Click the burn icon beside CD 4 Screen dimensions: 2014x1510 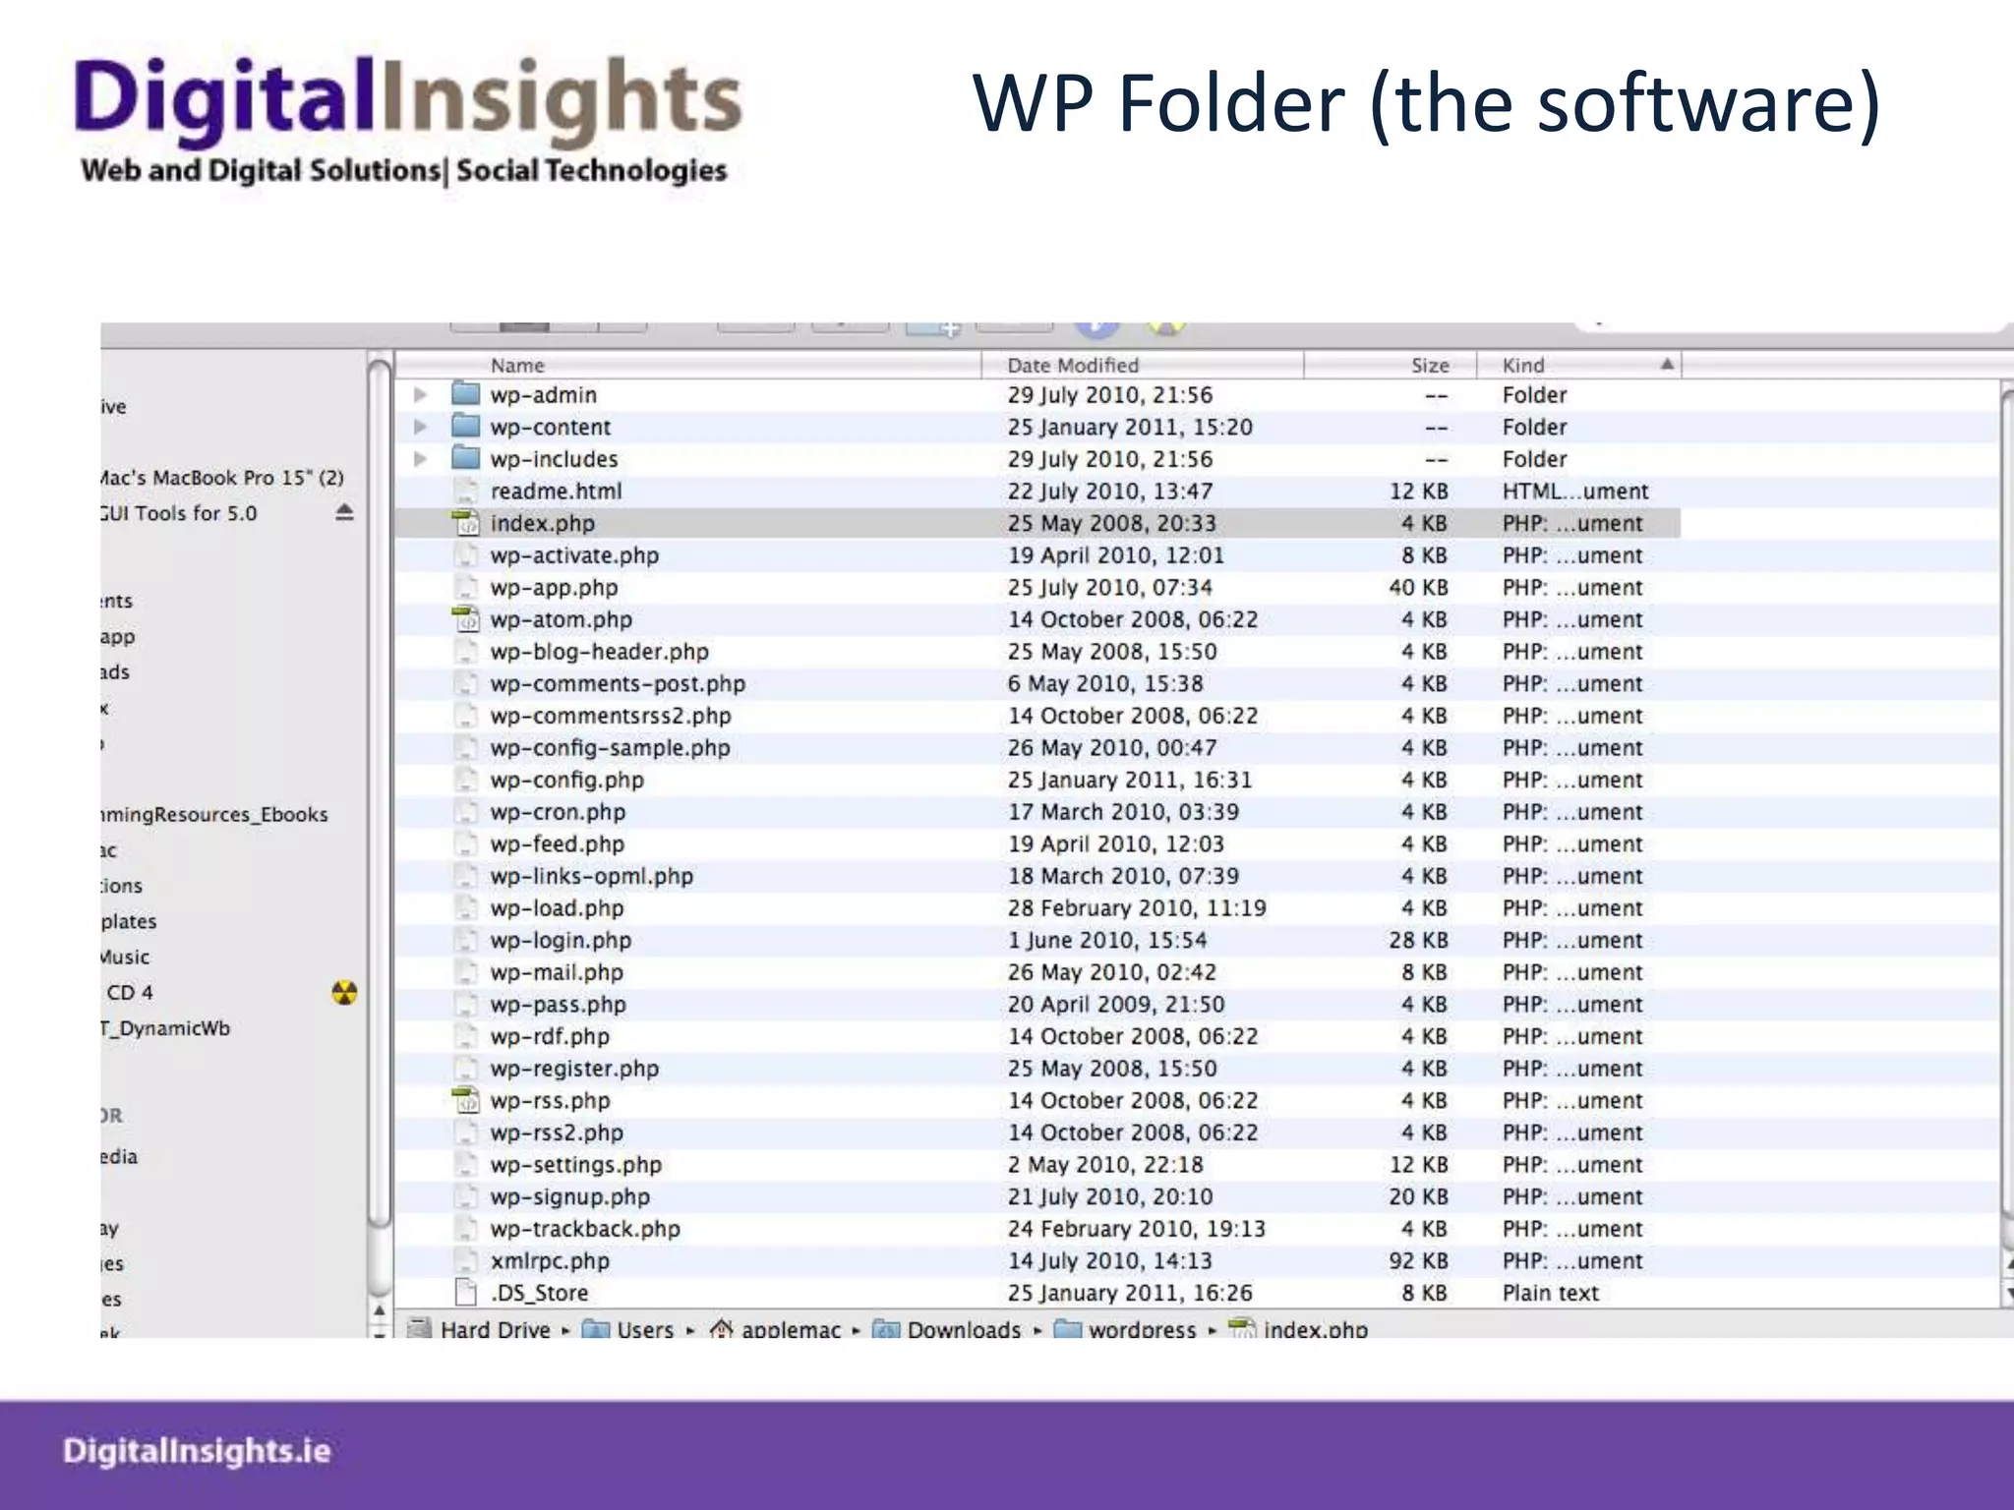click(344, 993)
